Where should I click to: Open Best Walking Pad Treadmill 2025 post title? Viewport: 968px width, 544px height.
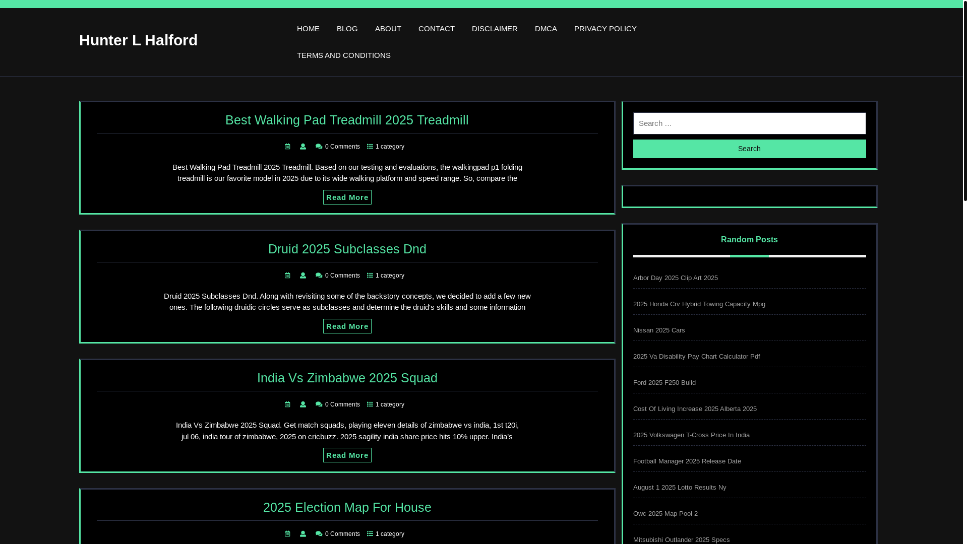[x=347, y=120]
